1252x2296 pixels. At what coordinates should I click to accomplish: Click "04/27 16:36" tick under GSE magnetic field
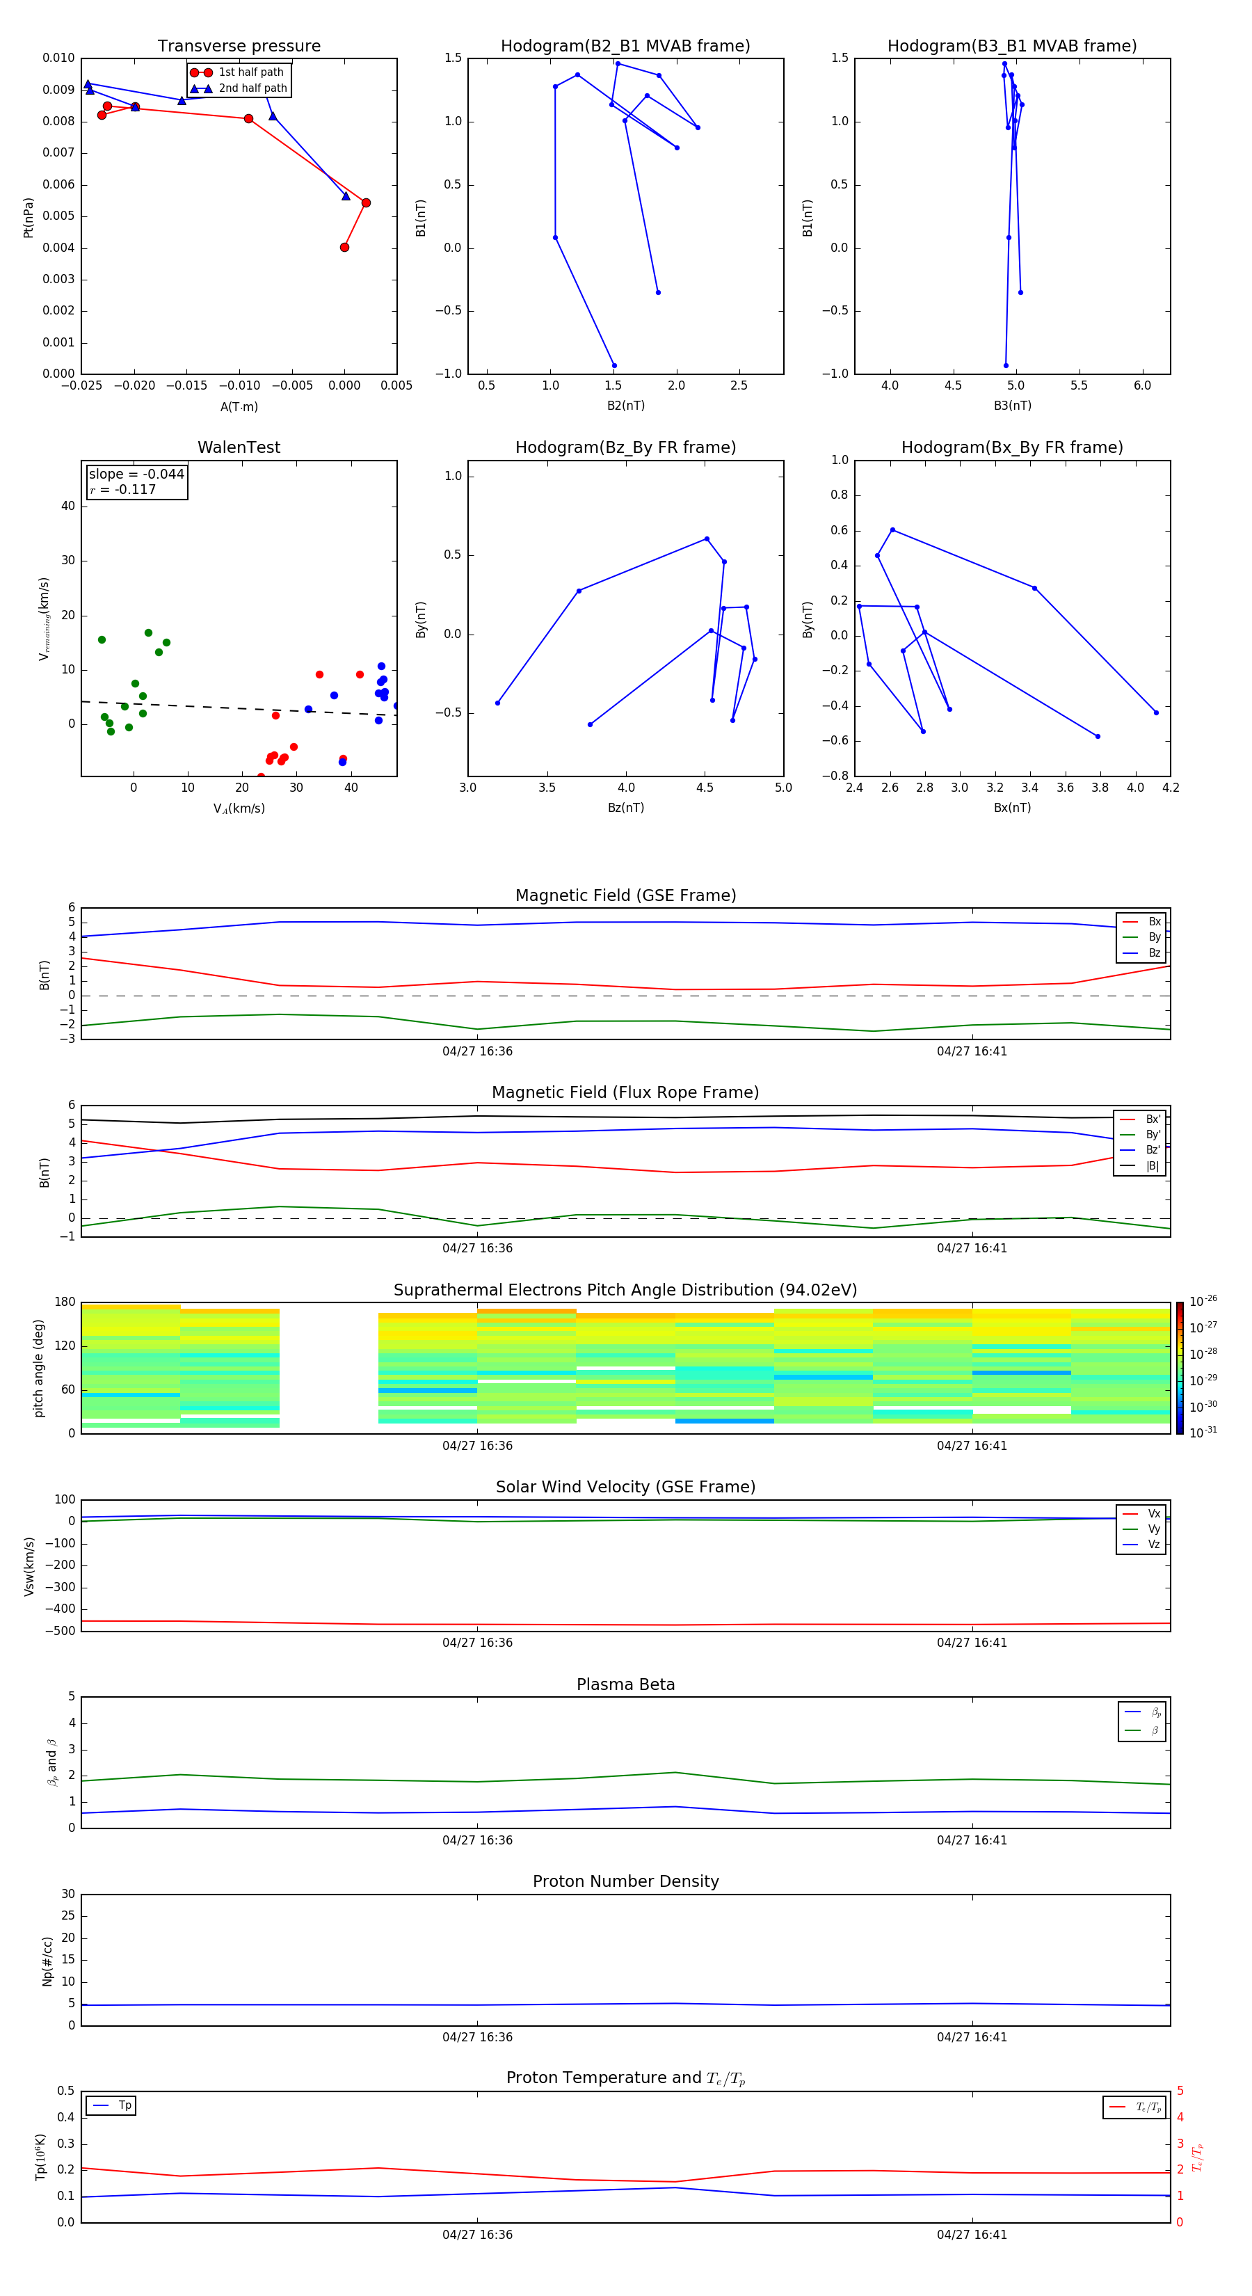pyautogui.click(x=476, y=1052)
